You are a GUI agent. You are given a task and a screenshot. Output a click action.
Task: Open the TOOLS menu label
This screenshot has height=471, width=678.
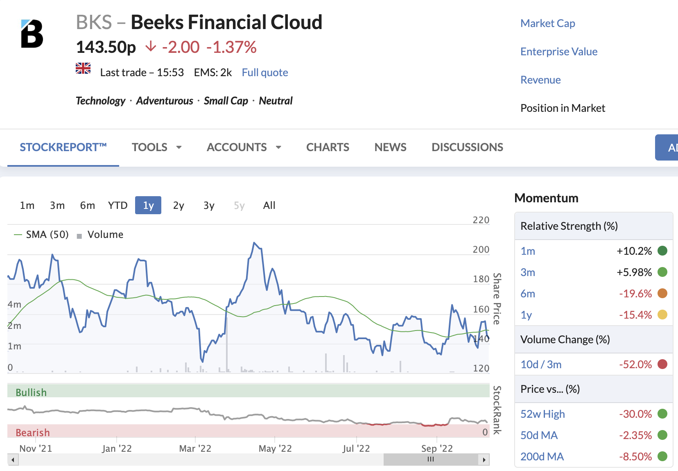(149, 147)
